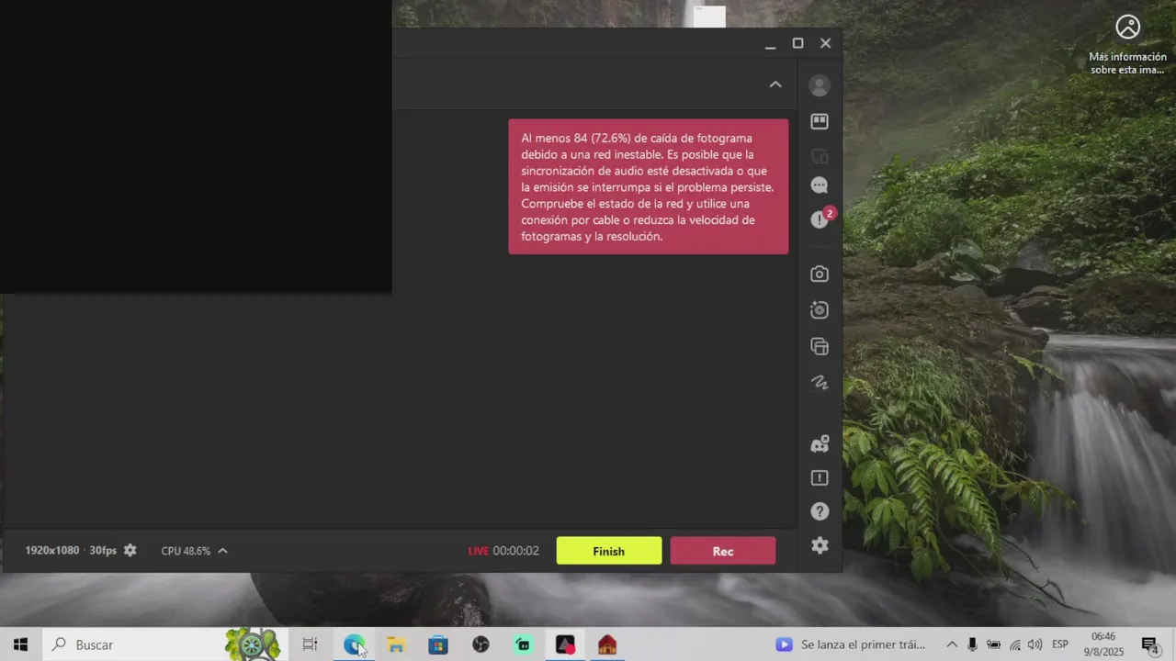This screenshot has width=1176, height=661.
Task: Click the Finish button to end live
Action: [x=609, y=551]
